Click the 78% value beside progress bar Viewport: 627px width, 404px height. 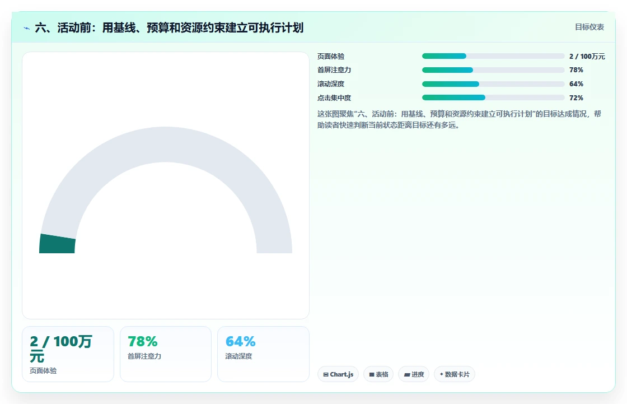click(576, 70)
